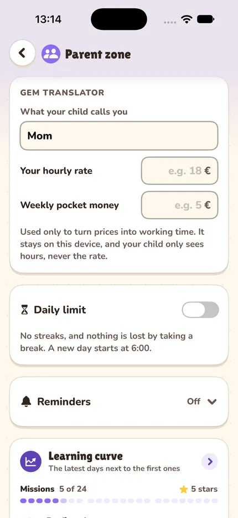Tap the Reminders row label

[64, 402]
